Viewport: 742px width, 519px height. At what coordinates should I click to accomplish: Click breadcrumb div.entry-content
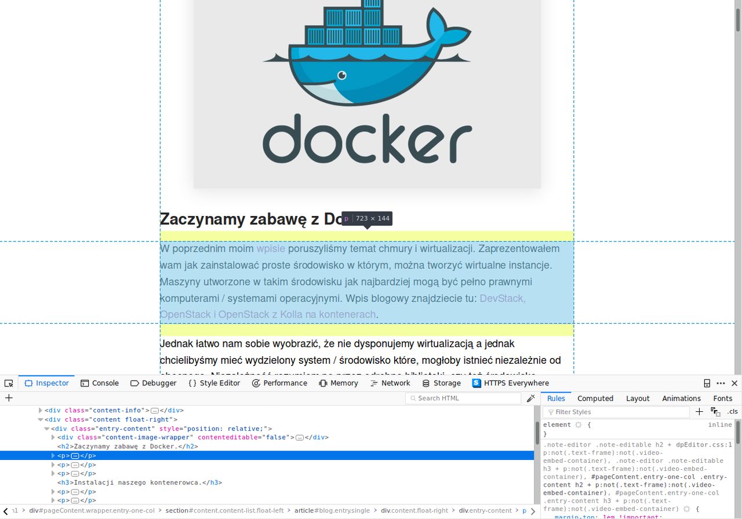coord(485,511)
